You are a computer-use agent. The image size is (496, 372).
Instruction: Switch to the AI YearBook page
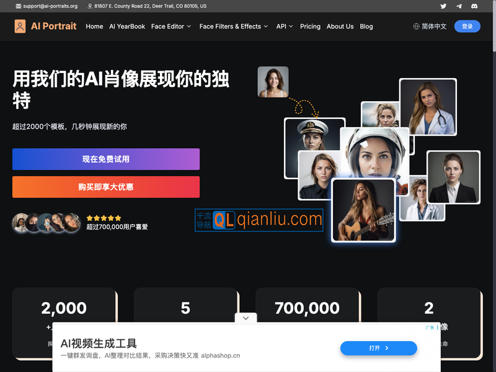(127, 27)
